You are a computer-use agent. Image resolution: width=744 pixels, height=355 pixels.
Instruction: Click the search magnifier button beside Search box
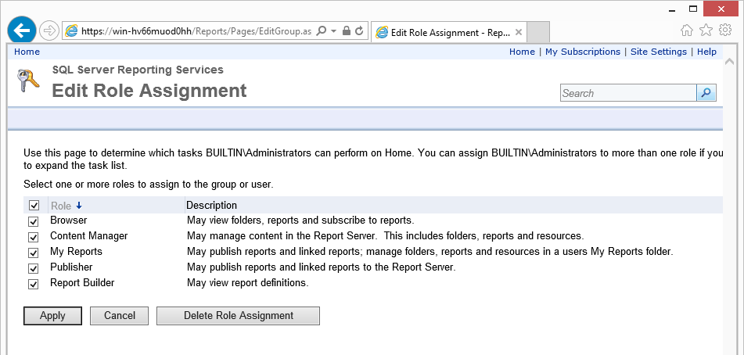(706, 93)
